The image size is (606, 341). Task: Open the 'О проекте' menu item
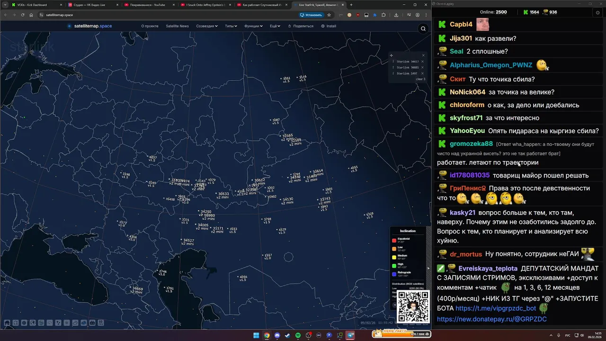150,26
